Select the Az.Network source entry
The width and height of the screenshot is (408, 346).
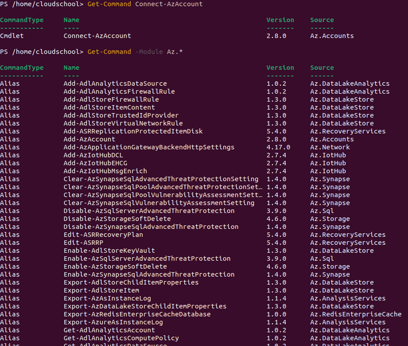point(330,147)
